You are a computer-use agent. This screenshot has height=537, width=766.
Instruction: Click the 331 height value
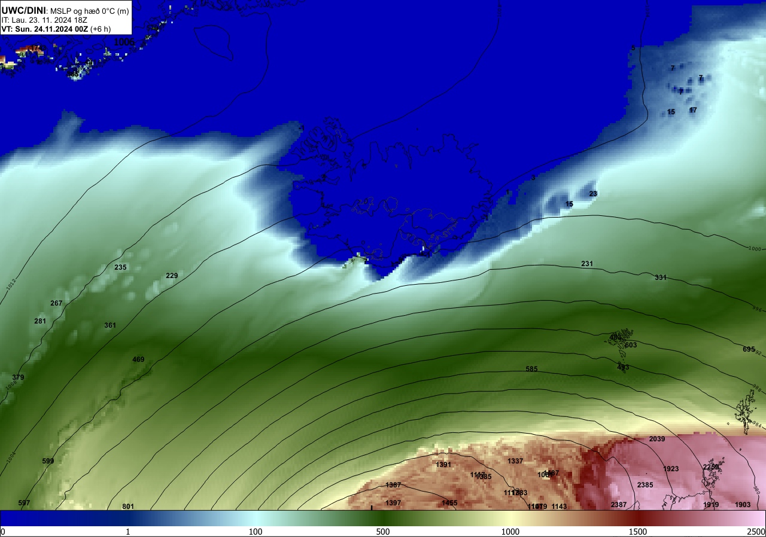tap(661, 277)
